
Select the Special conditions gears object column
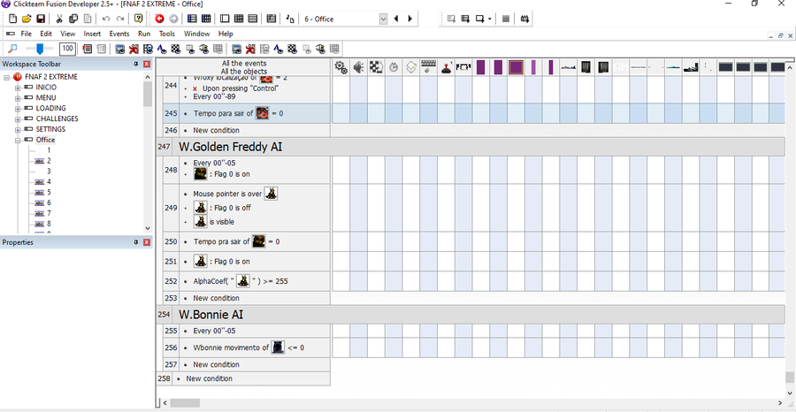(x=341, y=67)
